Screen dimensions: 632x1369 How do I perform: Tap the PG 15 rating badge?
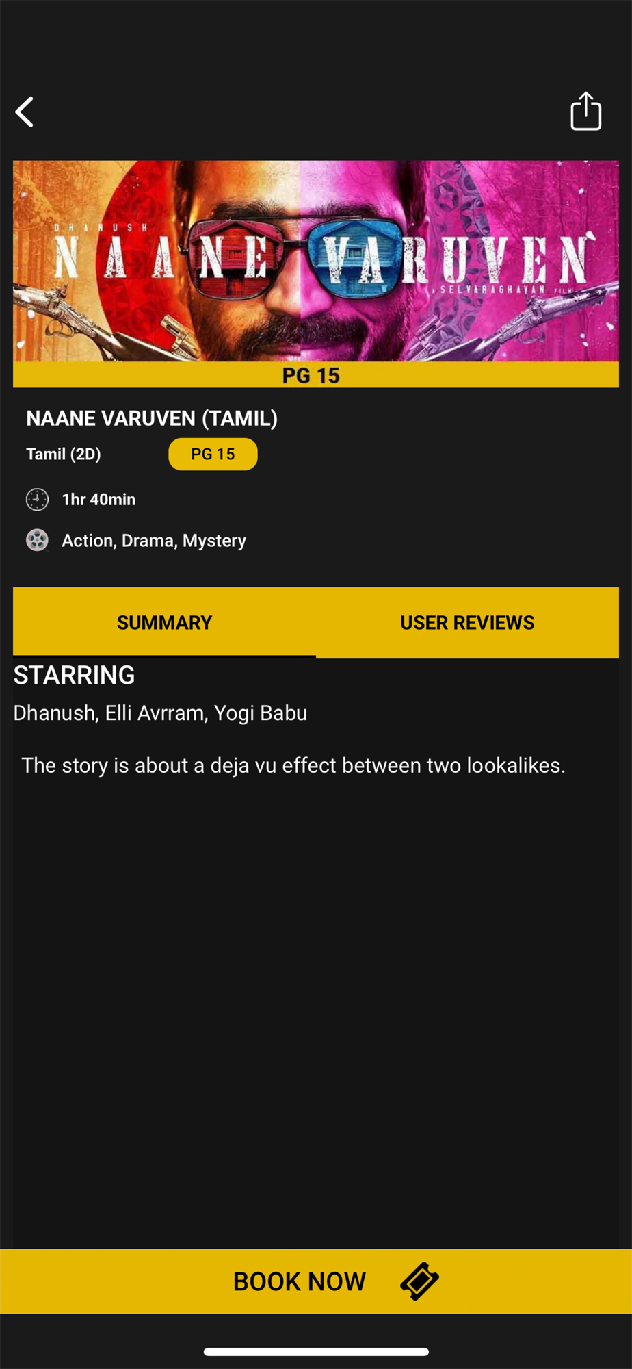click(x=213, y=454)
